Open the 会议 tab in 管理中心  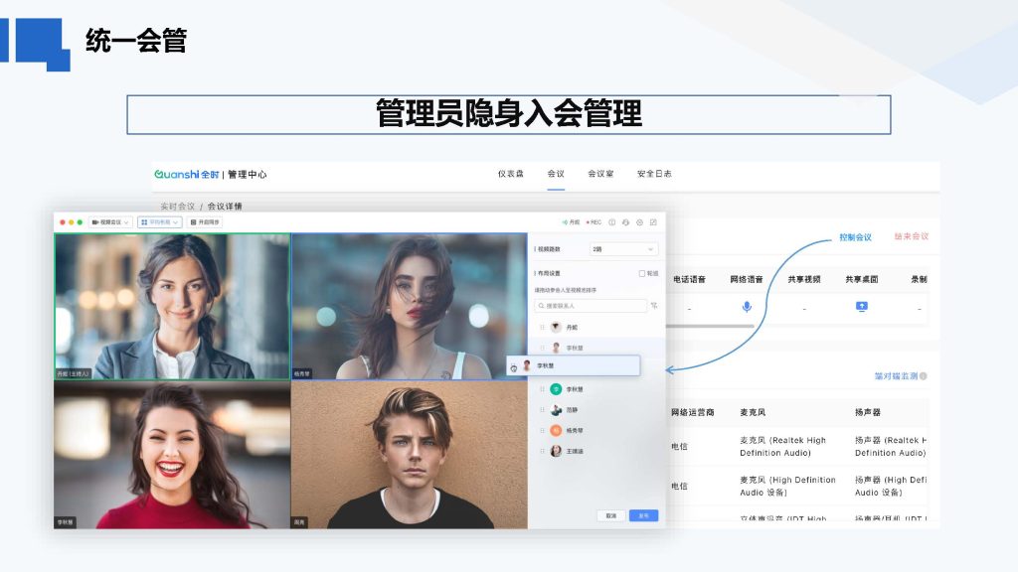pos(556,174)
